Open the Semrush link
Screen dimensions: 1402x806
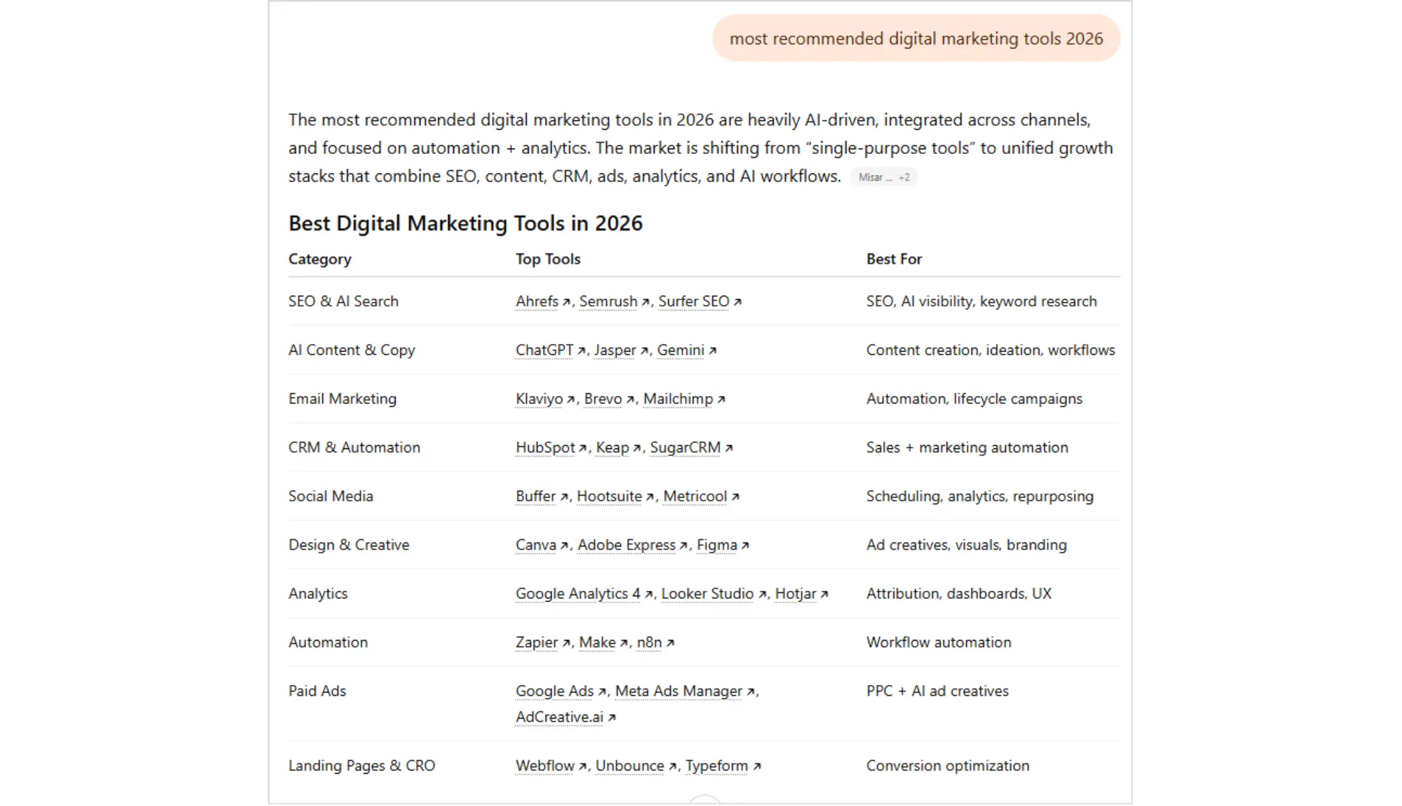[614, 301]
